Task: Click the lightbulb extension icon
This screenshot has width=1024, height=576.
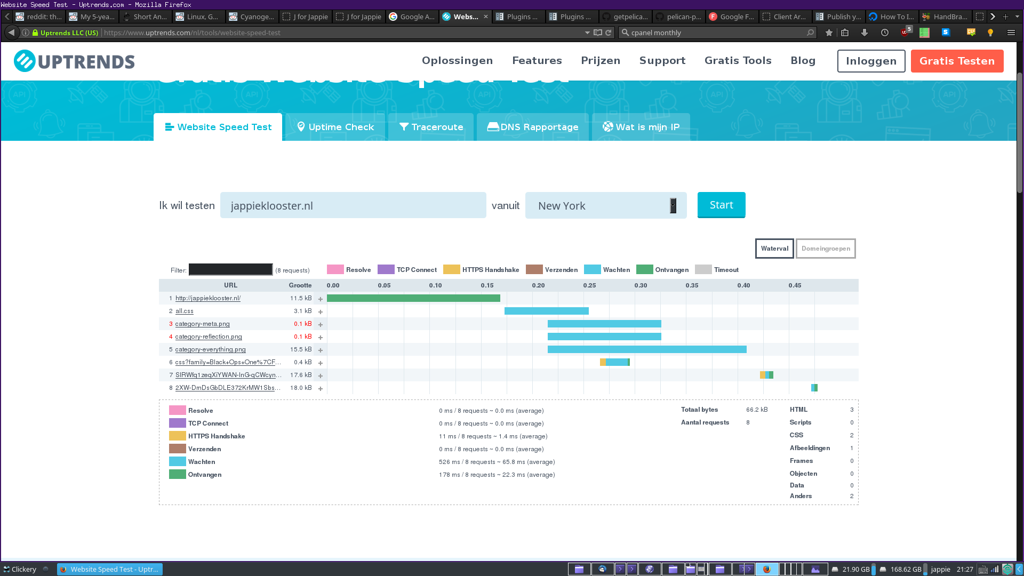Action: coord(990,33)
